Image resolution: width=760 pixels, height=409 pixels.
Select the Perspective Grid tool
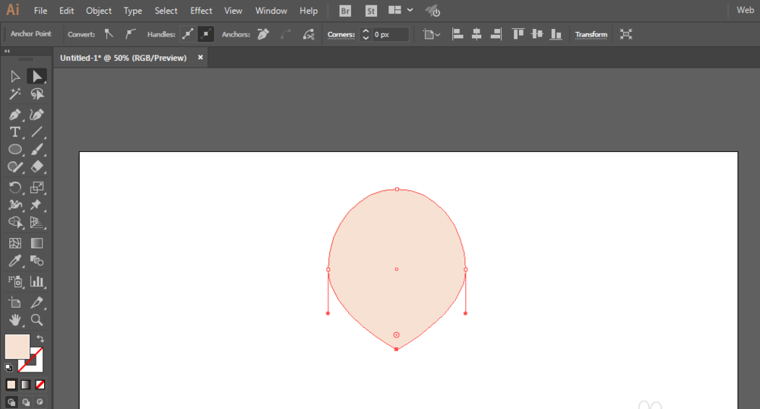tap(36, 223)
